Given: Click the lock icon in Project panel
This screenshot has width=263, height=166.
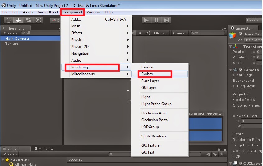Looking at the screenshot, I should coord(219,149).
